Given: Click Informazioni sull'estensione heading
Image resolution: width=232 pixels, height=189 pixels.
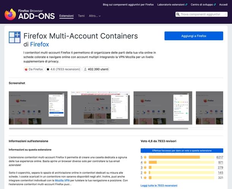Looking at the screenshot, I should click(x=29, y=141).
